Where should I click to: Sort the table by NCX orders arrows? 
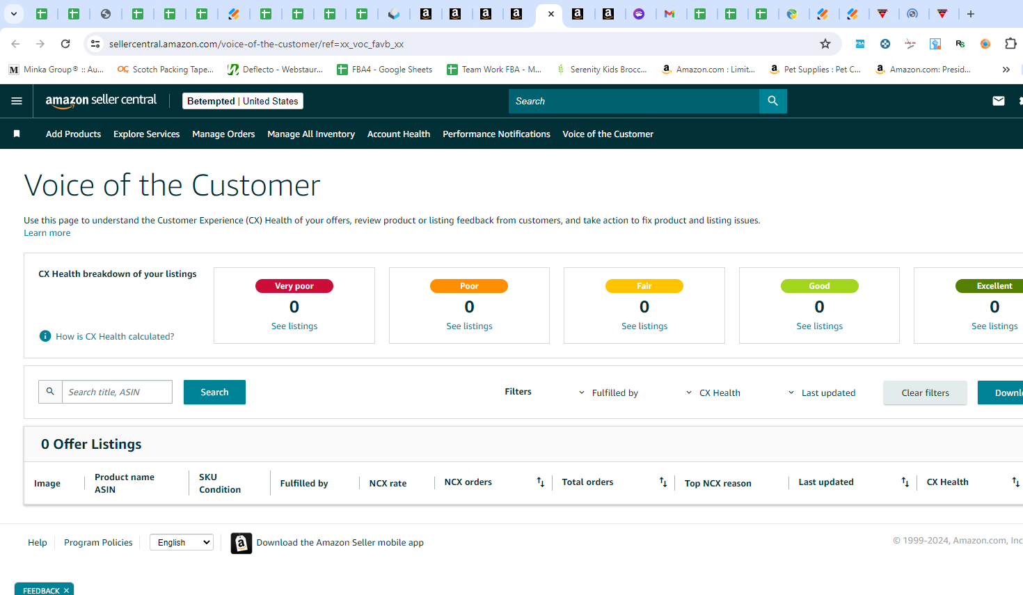pos(541,482)
